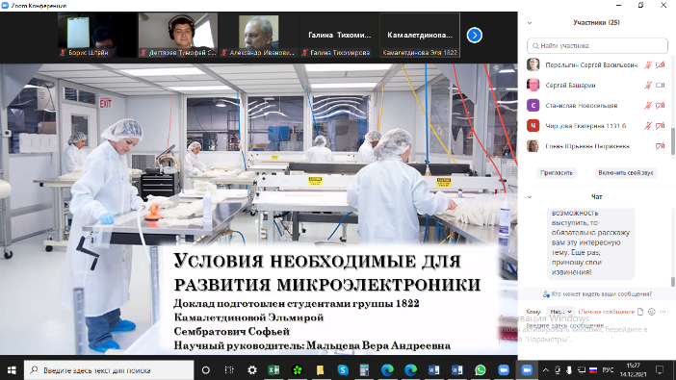The height and width of the screenshot is (380, 676).
Task: Collapse the Чат panel chevron
Action: (530, 197)
